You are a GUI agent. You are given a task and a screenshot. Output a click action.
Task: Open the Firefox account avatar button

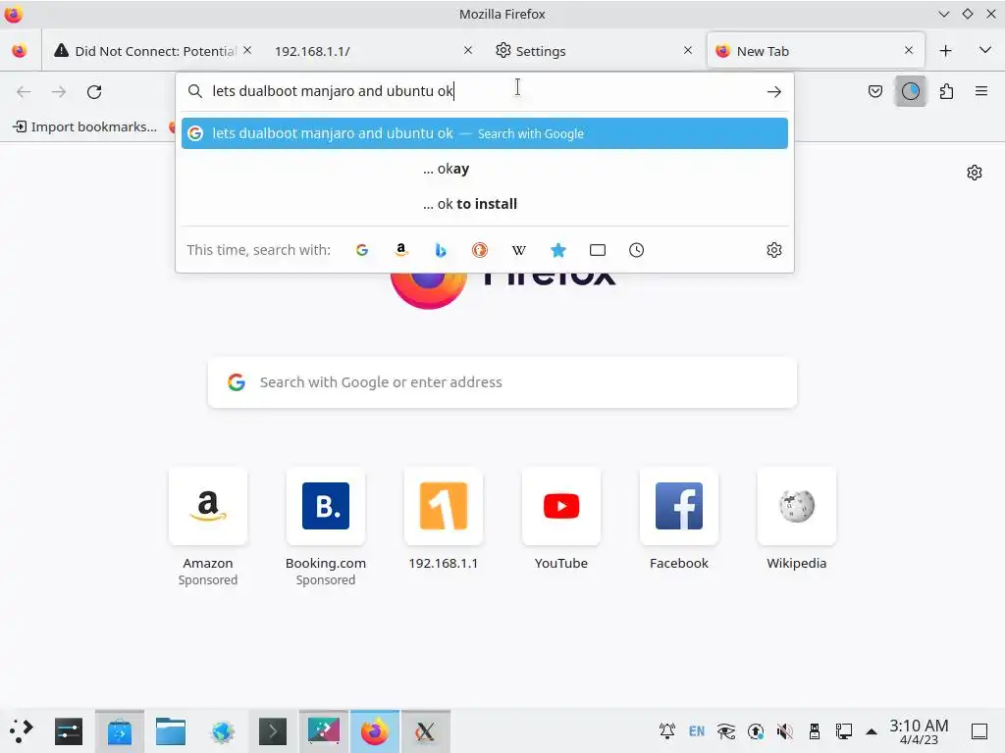click(910, 91)
